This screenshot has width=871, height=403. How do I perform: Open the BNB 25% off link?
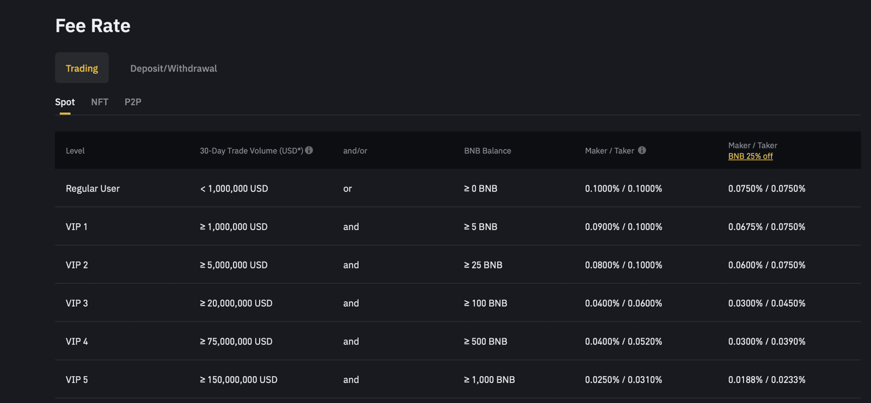click(x=750, y=156)
